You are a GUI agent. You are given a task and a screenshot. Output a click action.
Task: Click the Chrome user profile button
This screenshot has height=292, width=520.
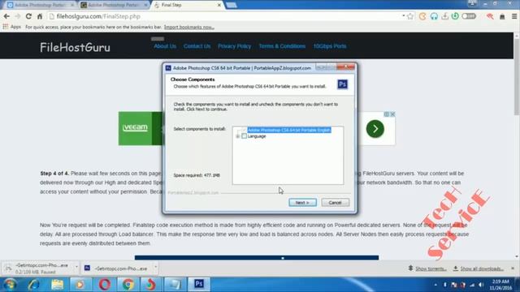[x=472, y=3]
